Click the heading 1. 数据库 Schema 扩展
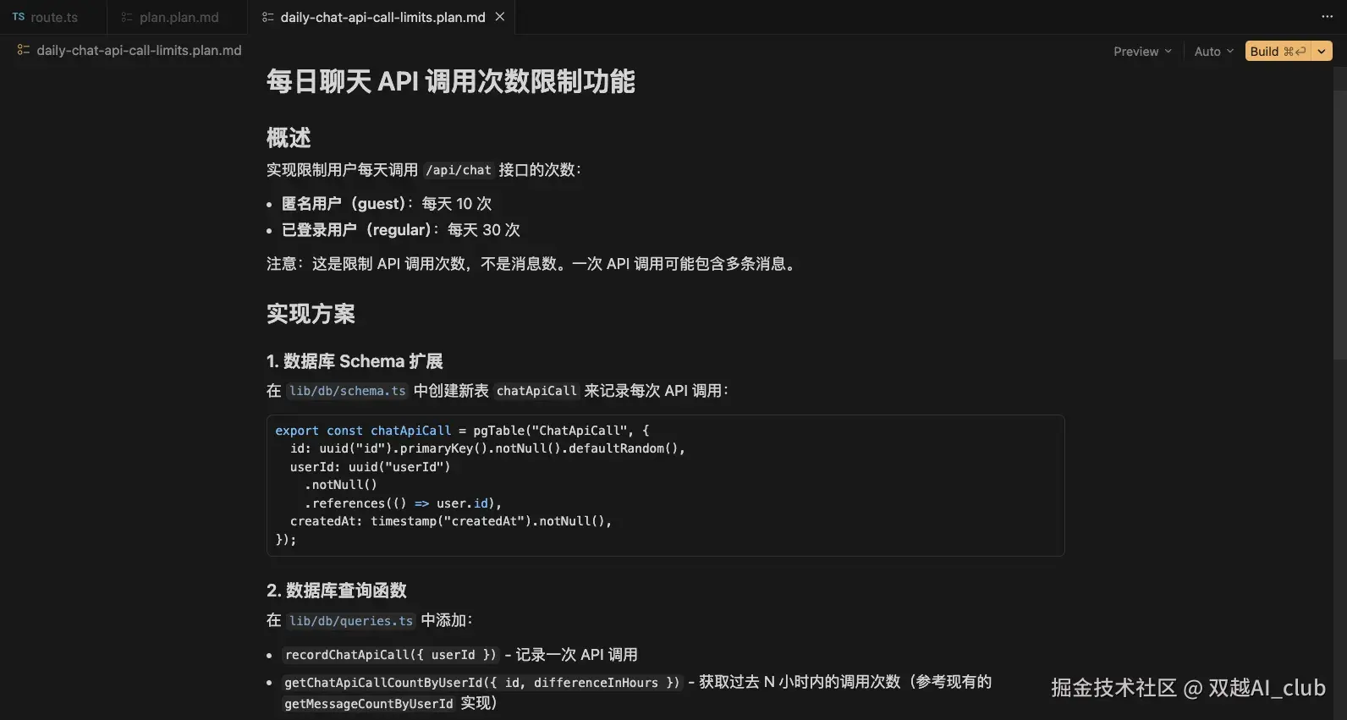The width and height of the screenshot is (1347, 720). 355,361
